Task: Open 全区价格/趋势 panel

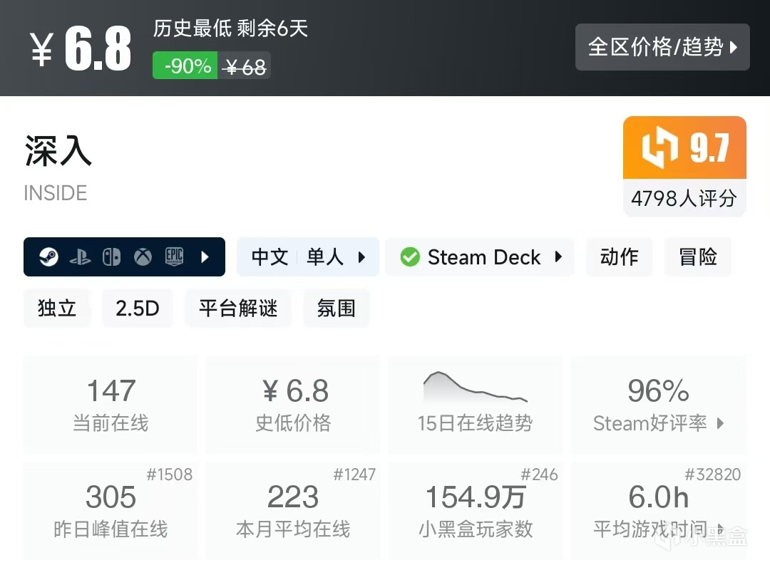Action: (x=662, y=47)
